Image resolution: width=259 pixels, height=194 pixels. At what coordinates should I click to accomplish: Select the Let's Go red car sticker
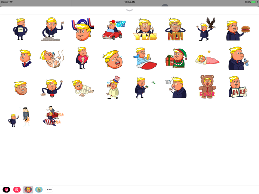[114, 30]
